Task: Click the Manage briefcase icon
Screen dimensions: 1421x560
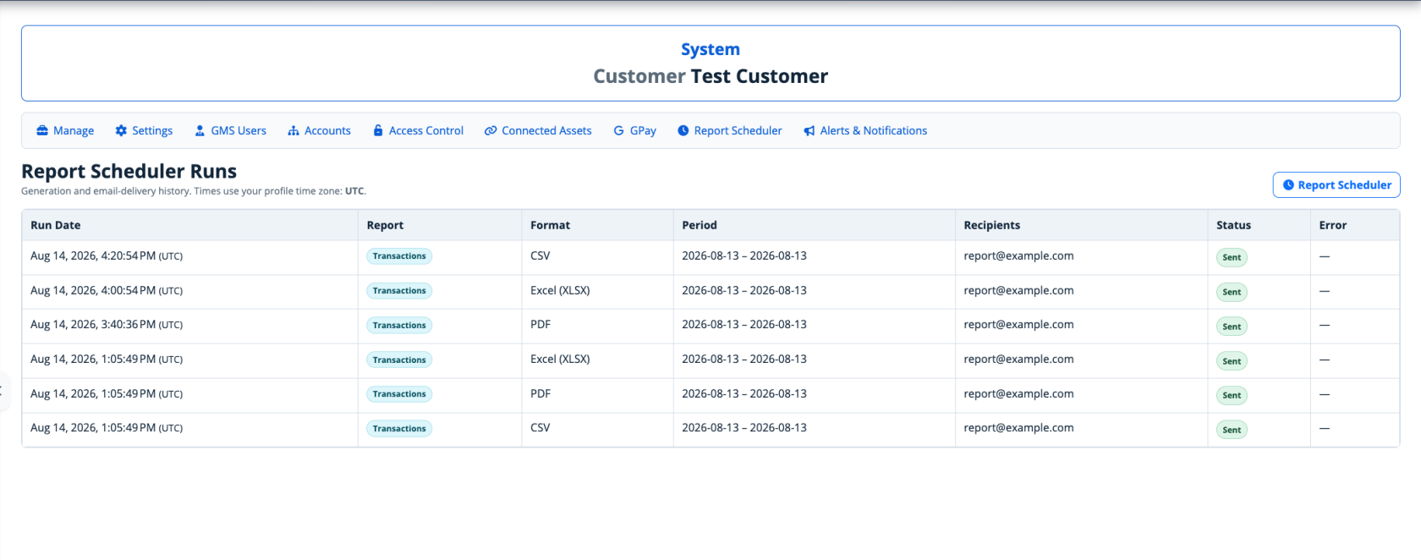Action: (x=42, y=130)
